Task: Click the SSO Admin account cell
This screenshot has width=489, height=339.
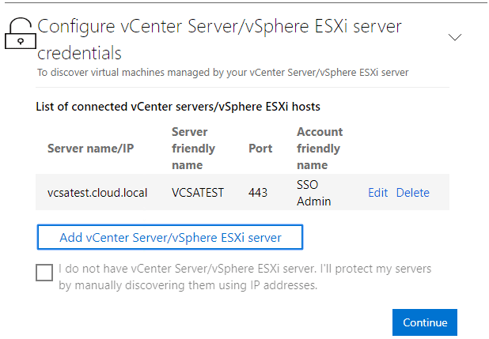Action: 313,193
